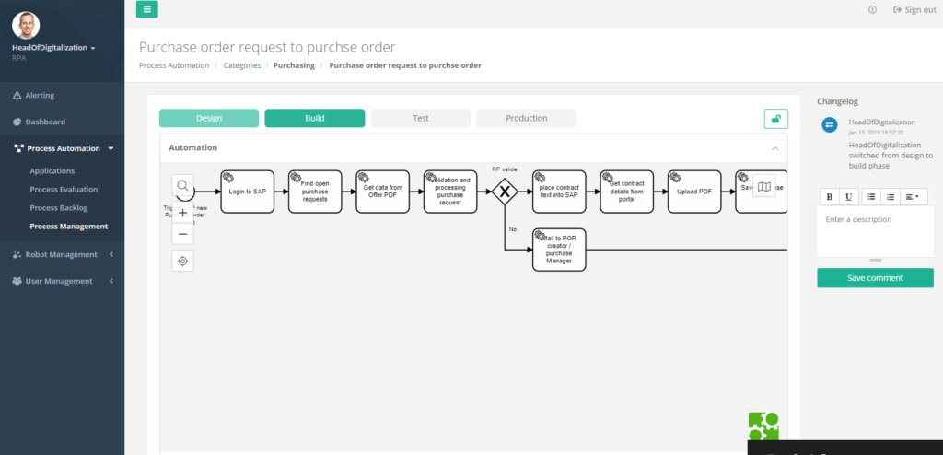Click the changelog switch-phase icon
943x455 pixels.
click(830, 124)
